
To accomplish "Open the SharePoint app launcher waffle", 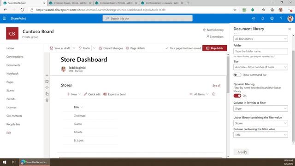I will point(5,18).
